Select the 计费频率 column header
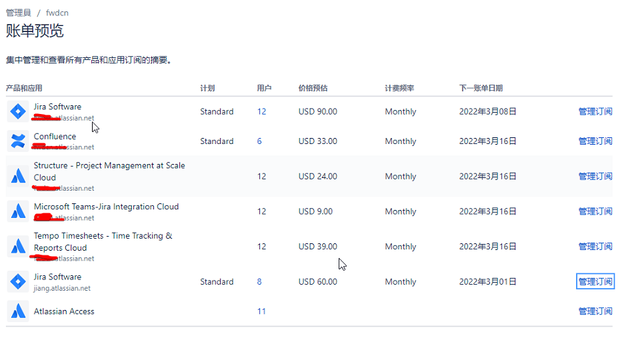 click(399, 88)
